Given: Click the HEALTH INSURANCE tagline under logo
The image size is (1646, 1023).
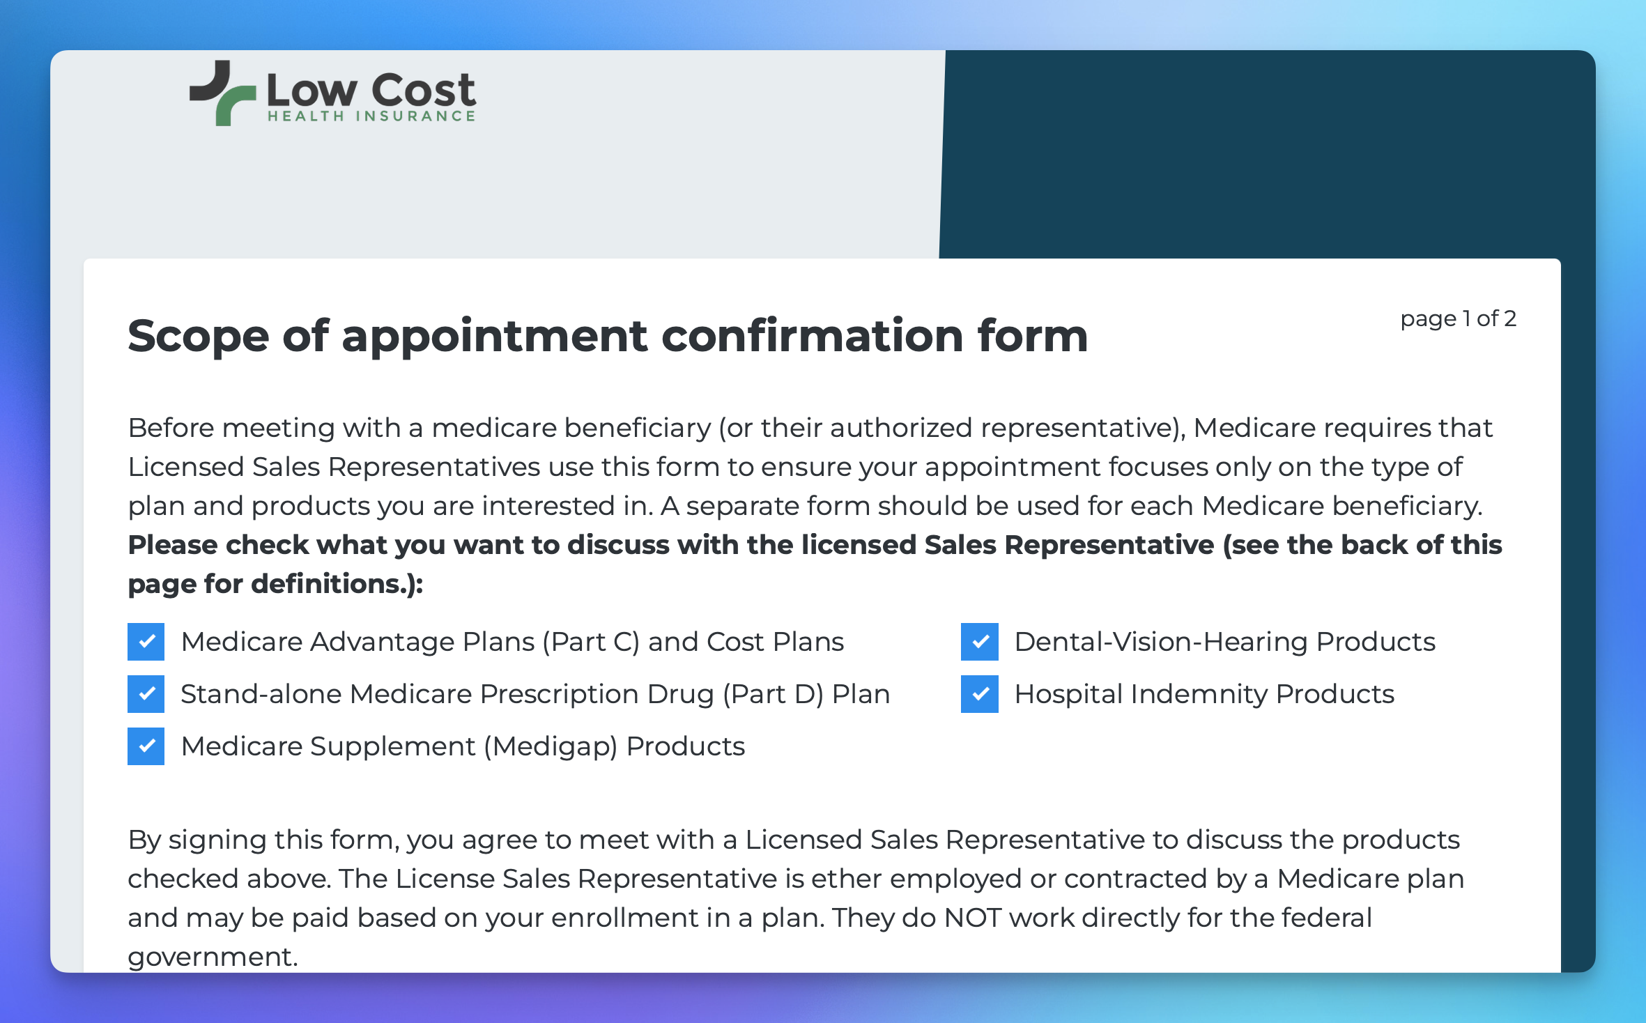Looking at the screenshot, I should point(371,116).
